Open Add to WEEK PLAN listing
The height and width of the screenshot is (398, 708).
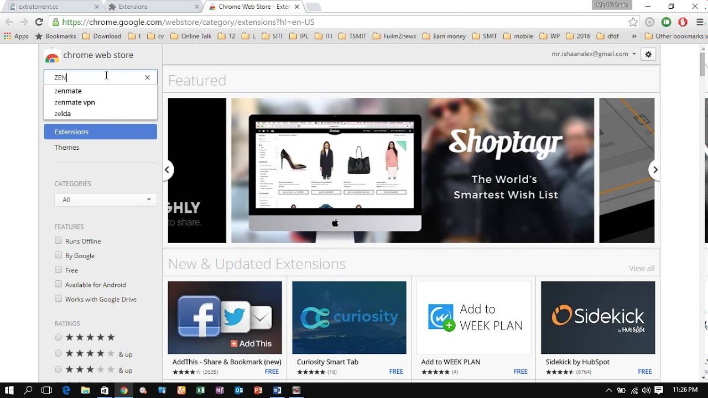pyautogui.click(x=450, y=362)
